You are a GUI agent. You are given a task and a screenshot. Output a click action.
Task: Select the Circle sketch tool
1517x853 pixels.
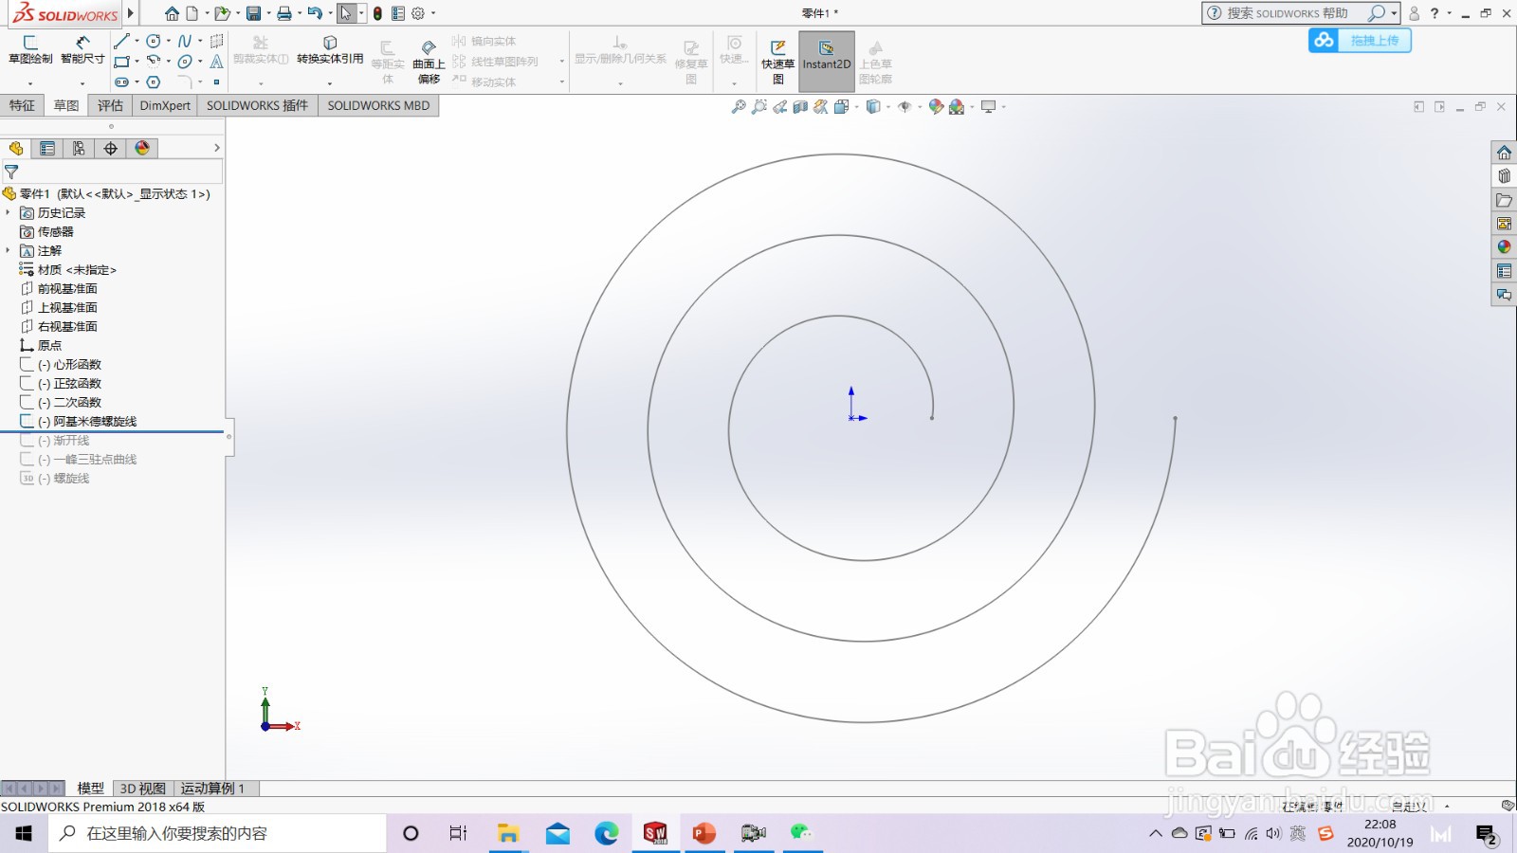pyautogui.click(x=154, y=41)
